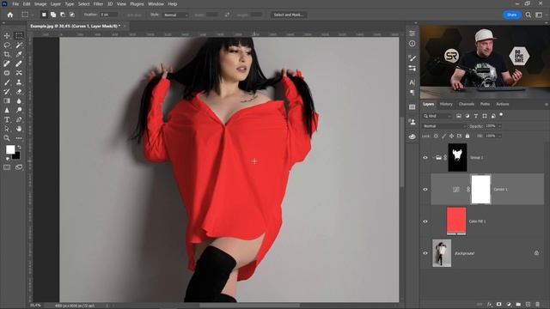
Task: Select the Magic Wand tool
Action: [x=19, y=45]
